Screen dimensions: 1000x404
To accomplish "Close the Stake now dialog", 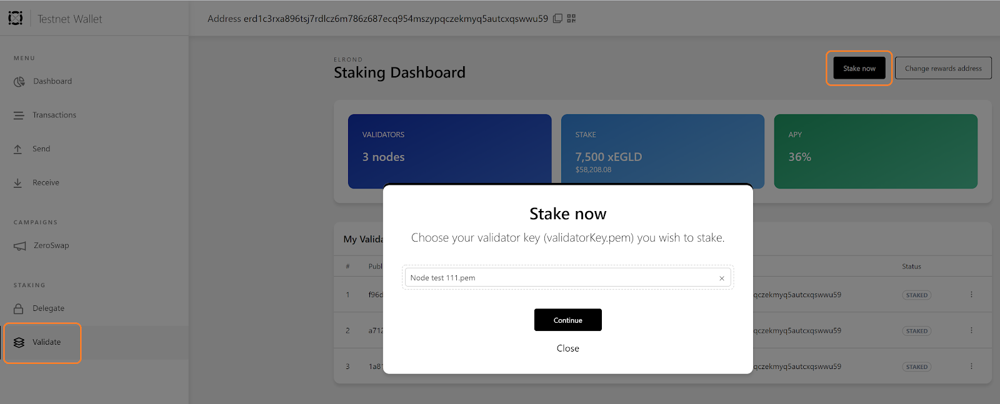I will pyautogui.click(x=567, y=348).
